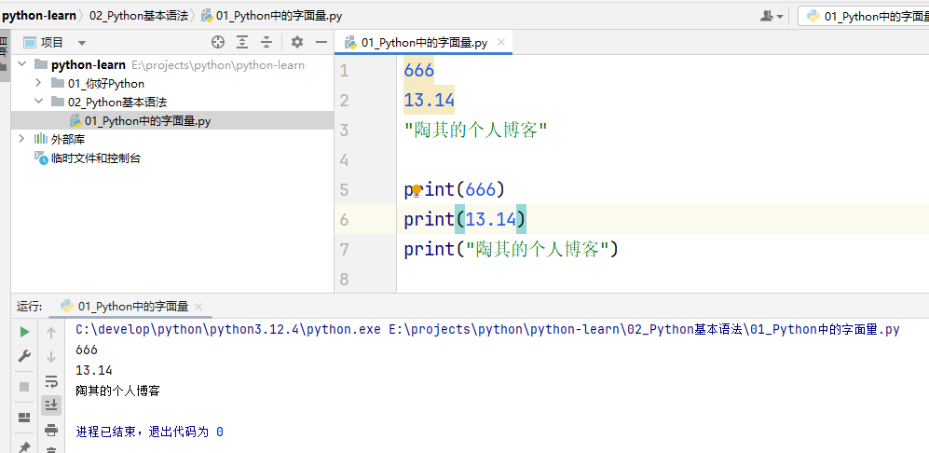
Task: Expand the 外部库 node
Action: pos(21,139)
